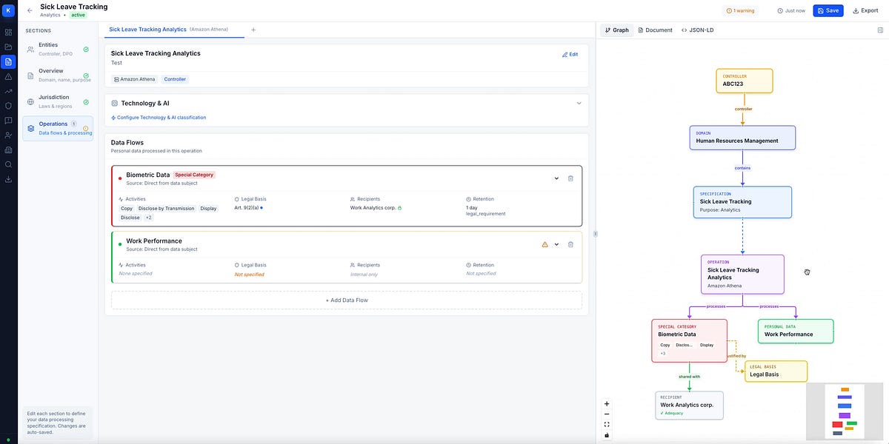Click the Export button
889x444 pixels.
[865, 10]
